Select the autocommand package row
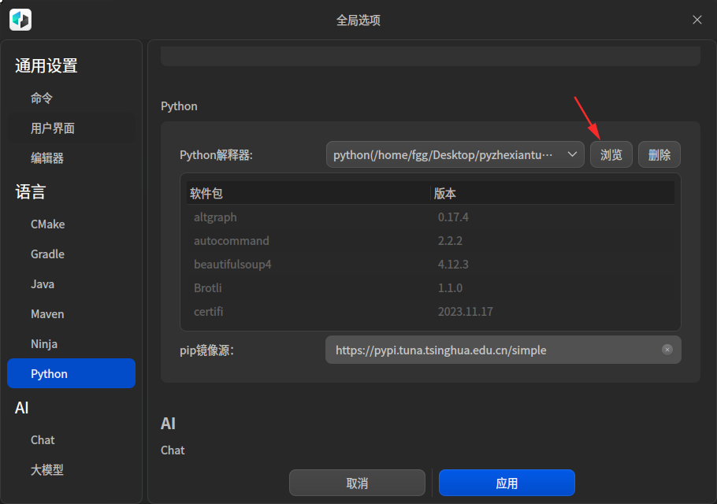This screenshot has width=717, height=504. [x=431, y=241]
